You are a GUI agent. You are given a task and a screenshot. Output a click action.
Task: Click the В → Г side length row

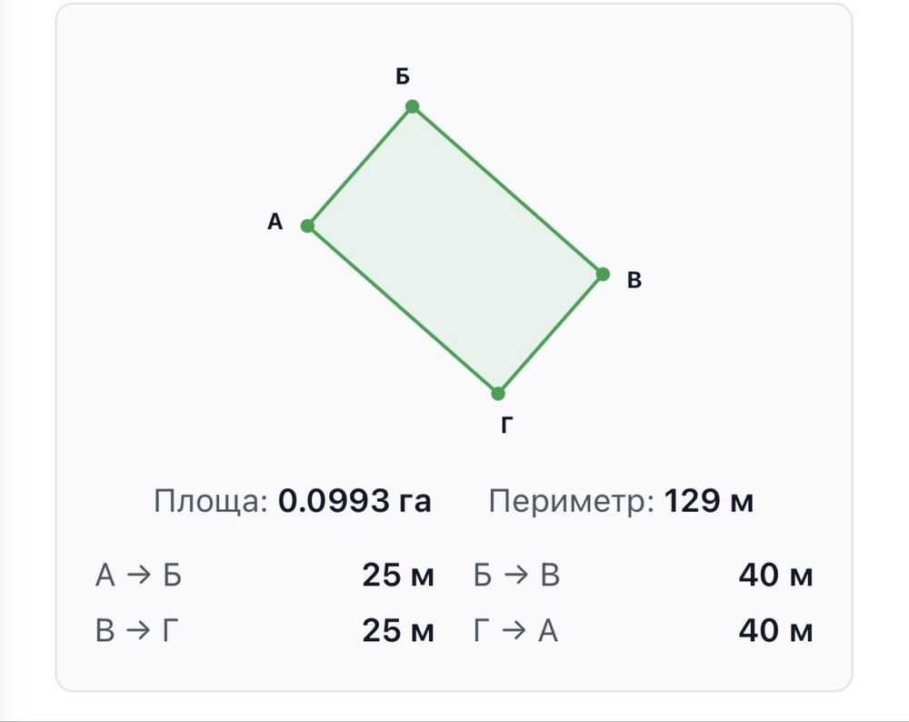[x=265, y=630]
